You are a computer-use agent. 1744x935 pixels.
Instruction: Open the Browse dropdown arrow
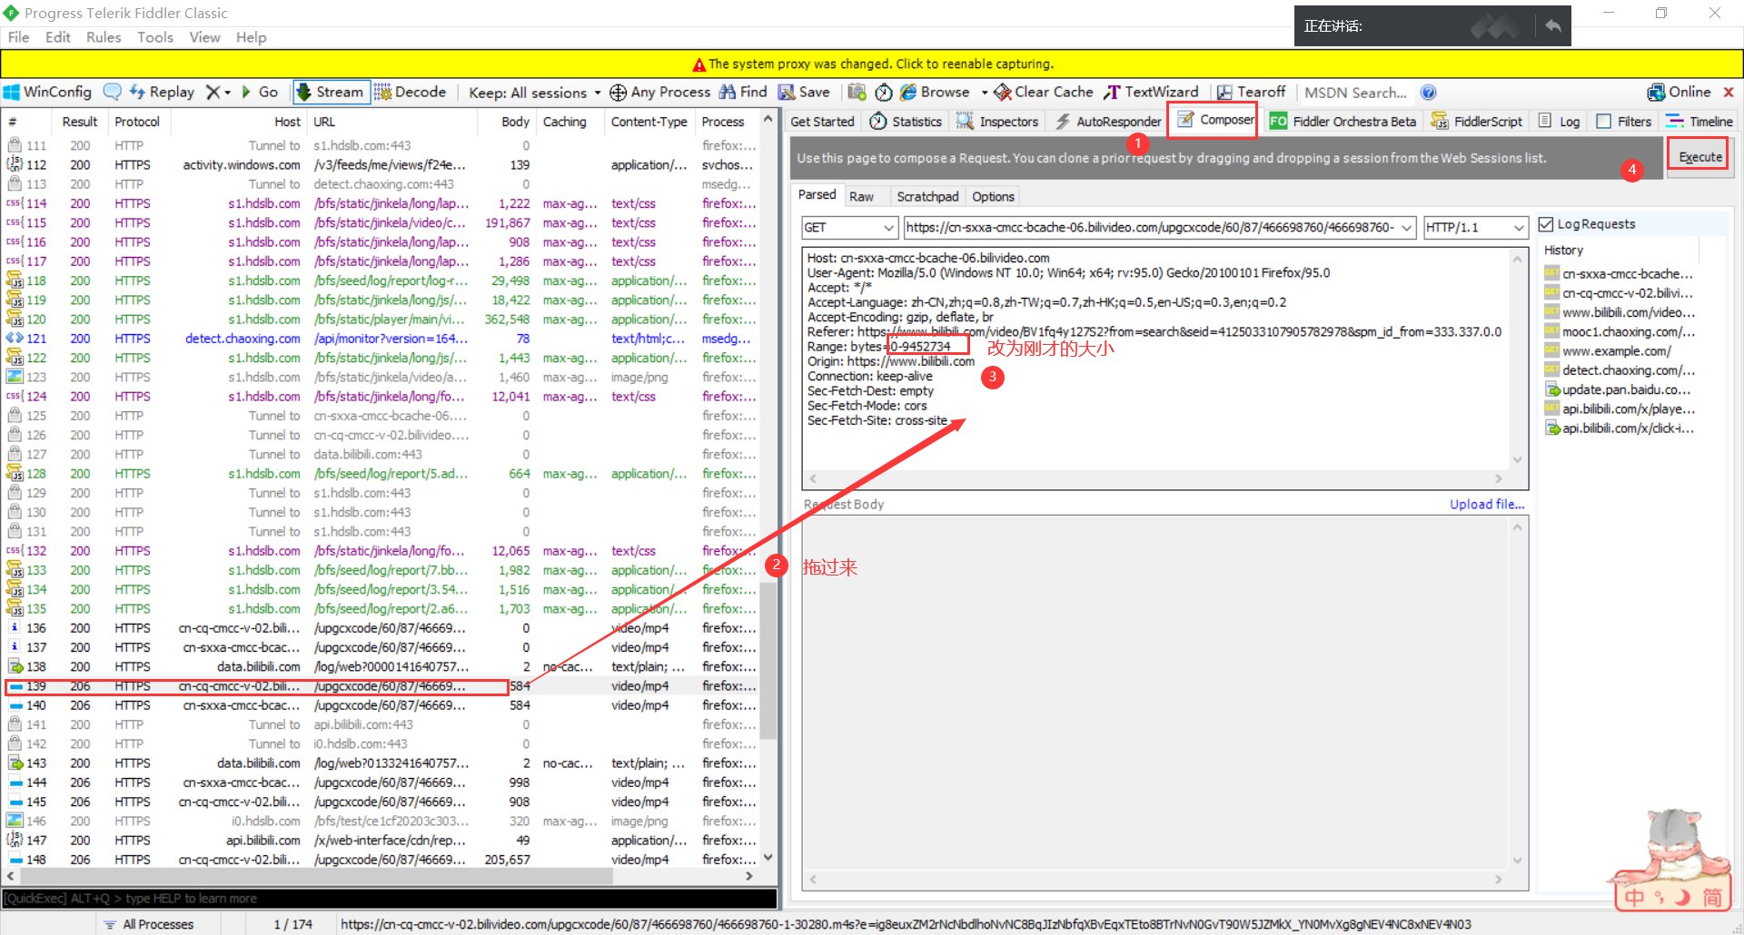pos(984,93)
